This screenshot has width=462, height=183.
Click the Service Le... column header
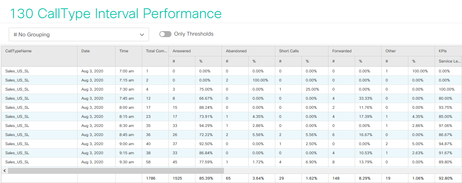449,61
